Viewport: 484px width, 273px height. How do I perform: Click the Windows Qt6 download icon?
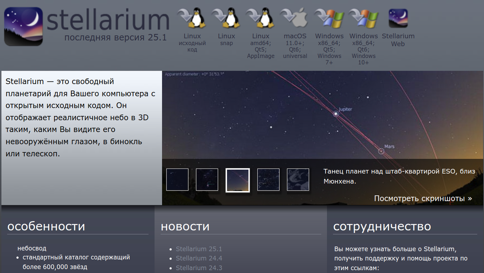point(363,18)
